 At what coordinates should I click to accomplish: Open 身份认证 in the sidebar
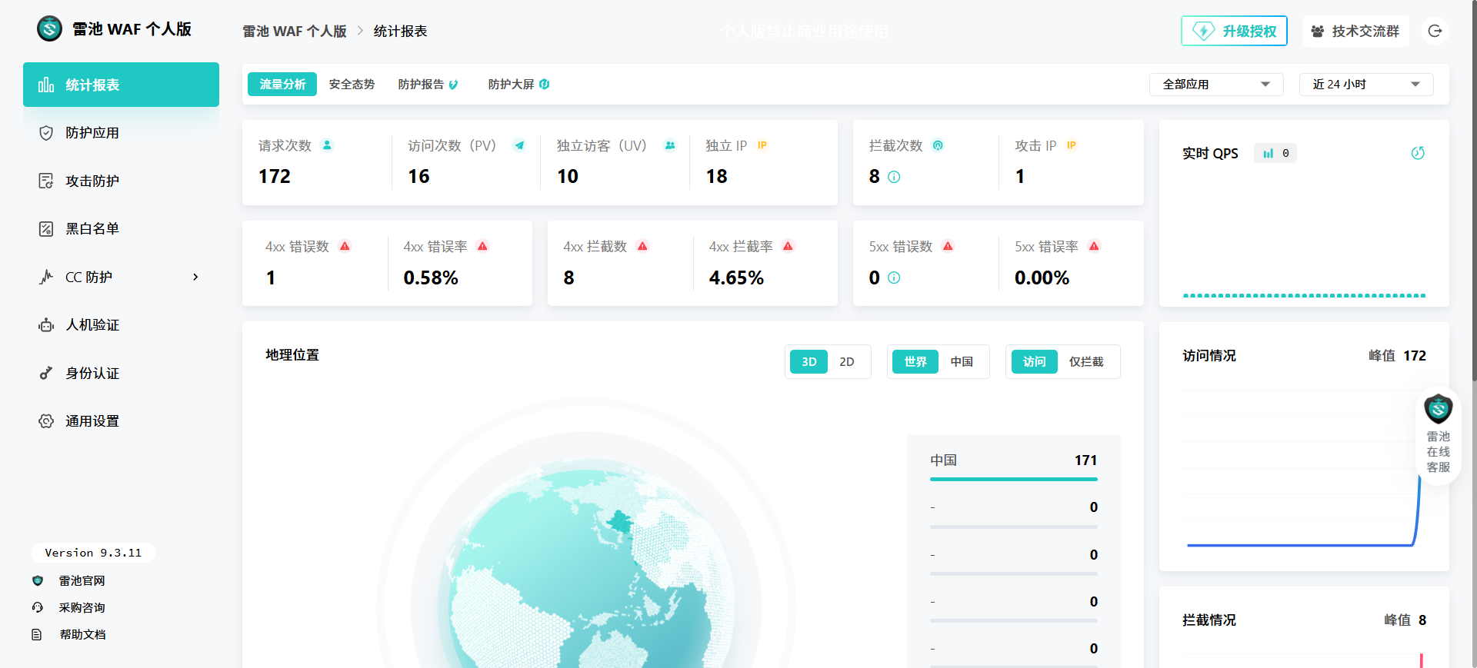pos(121,373)
